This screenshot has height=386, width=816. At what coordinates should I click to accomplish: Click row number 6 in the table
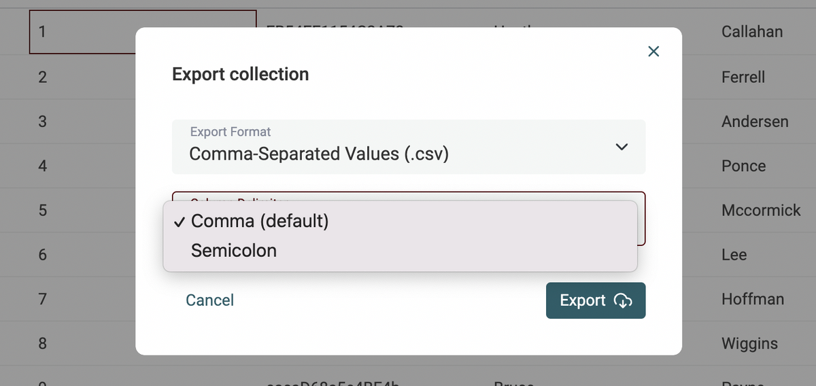42,255
